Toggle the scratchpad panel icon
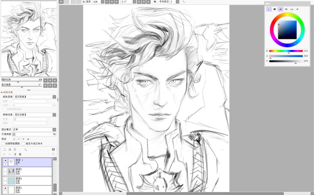This screenshot has height=195, width=314. pyautogui.click(x=298, y=9)
